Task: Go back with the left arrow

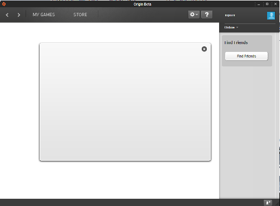Action: pyautogui.click(x=7, y=15)
